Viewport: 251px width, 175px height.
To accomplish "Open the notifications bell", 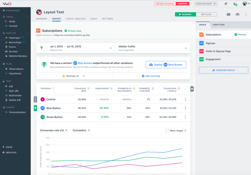I will click(x=235, y=4).
